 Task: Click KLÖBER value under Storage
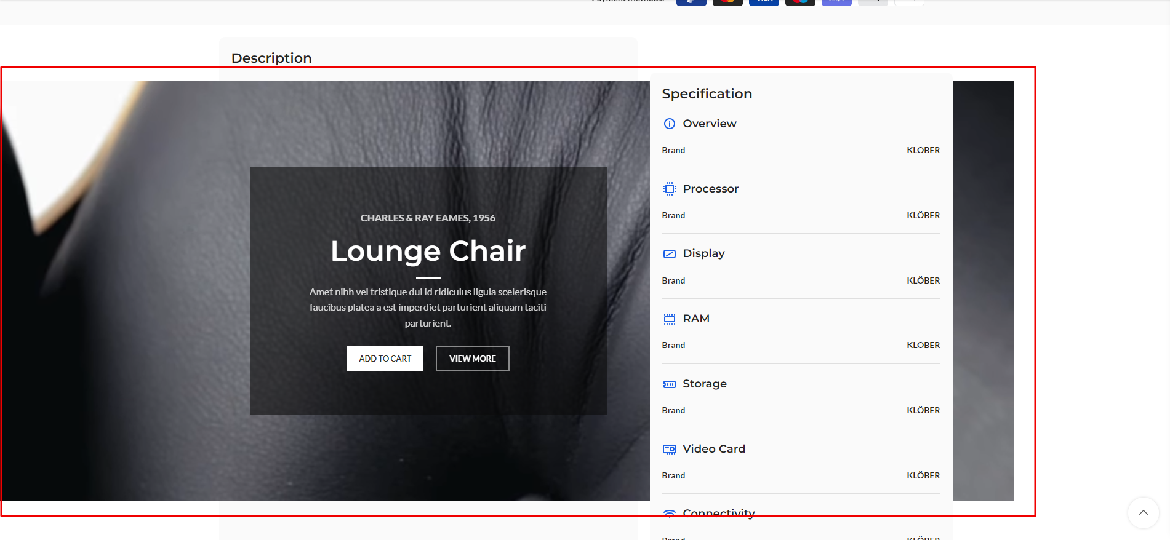pos(923,410)
